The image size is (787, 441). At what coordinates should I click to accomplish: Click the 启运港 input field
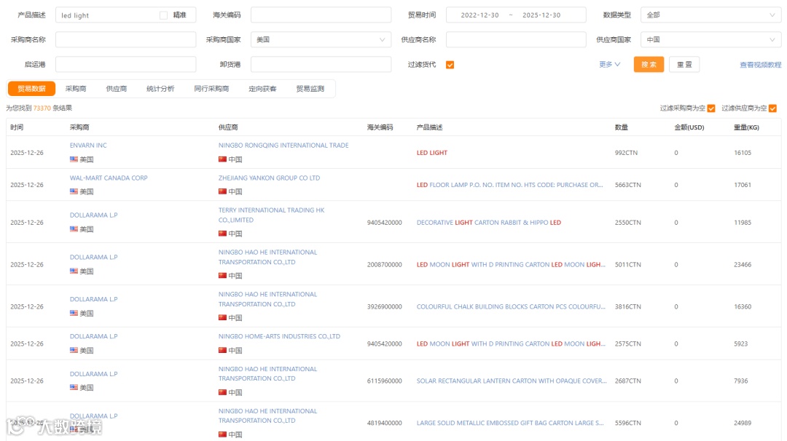pos(125,64)
